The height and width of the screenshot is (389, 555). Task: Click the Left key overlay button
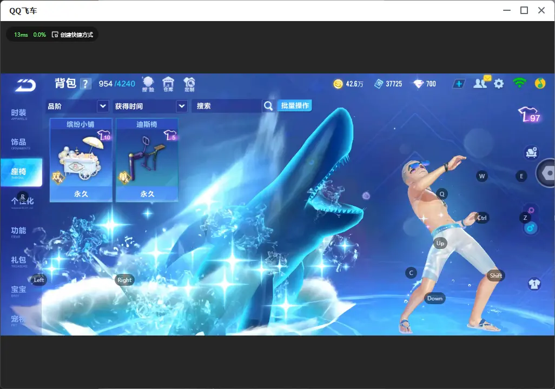point(39,280)
